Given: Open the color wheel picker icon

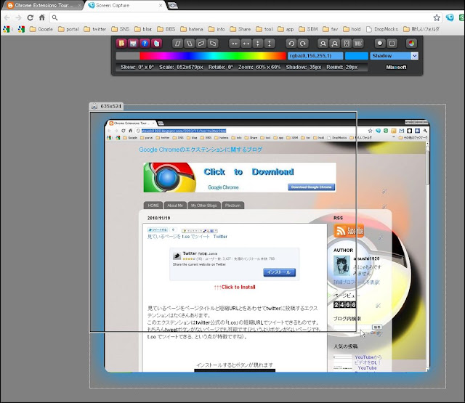Looking at the screenshot, I should click(x=411, y=44).
